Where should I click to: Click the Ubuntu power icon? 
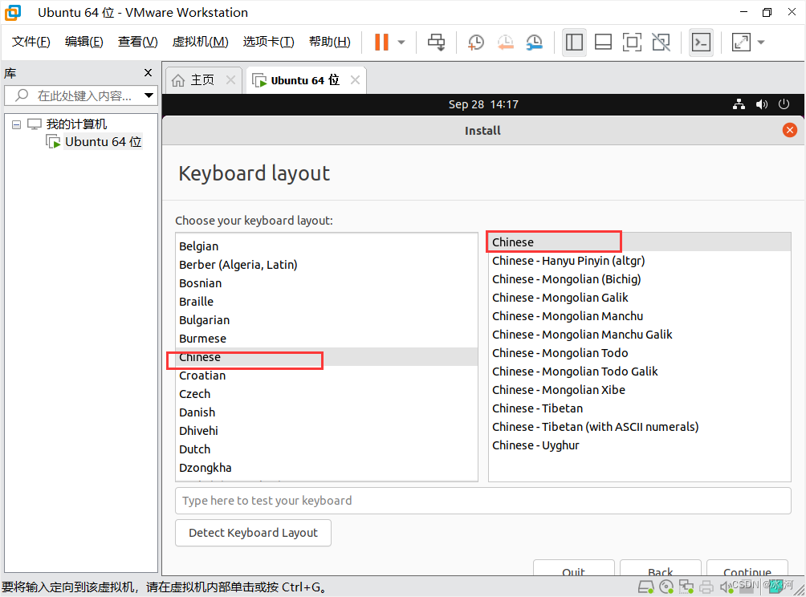pos(784,104)
